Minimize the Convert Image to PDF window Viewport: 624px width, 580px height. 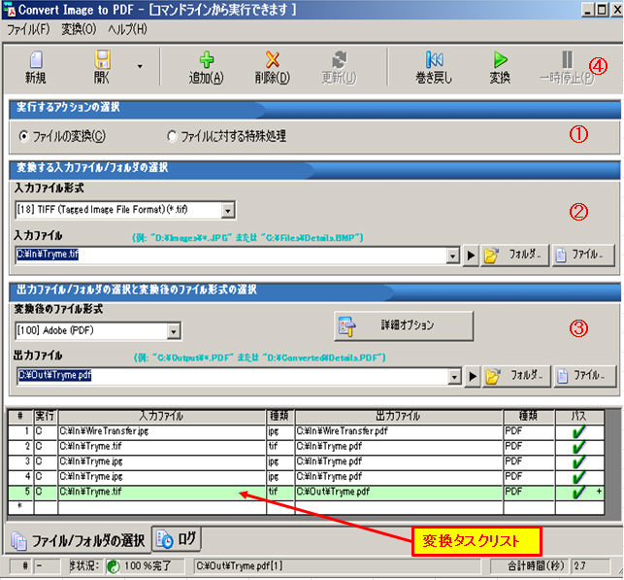click(588, 10)
